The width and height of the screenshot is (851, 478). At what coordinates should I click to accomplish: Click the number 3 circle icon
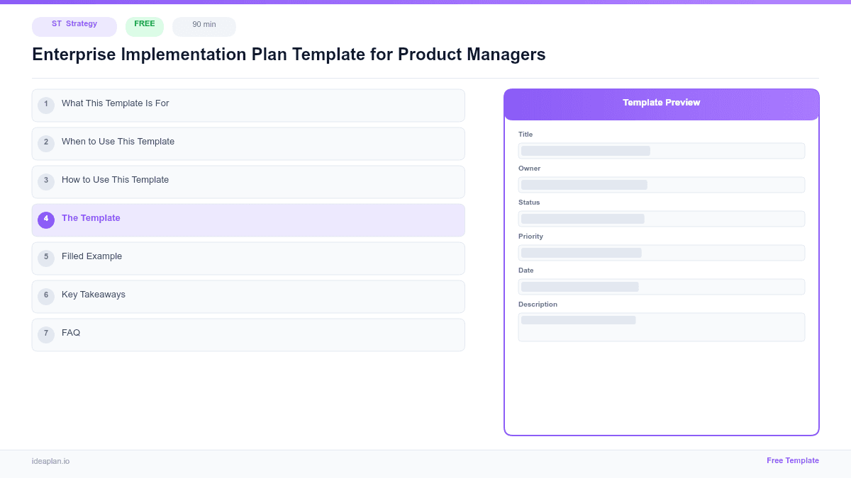pyautogui.click(x=46, y=181)
